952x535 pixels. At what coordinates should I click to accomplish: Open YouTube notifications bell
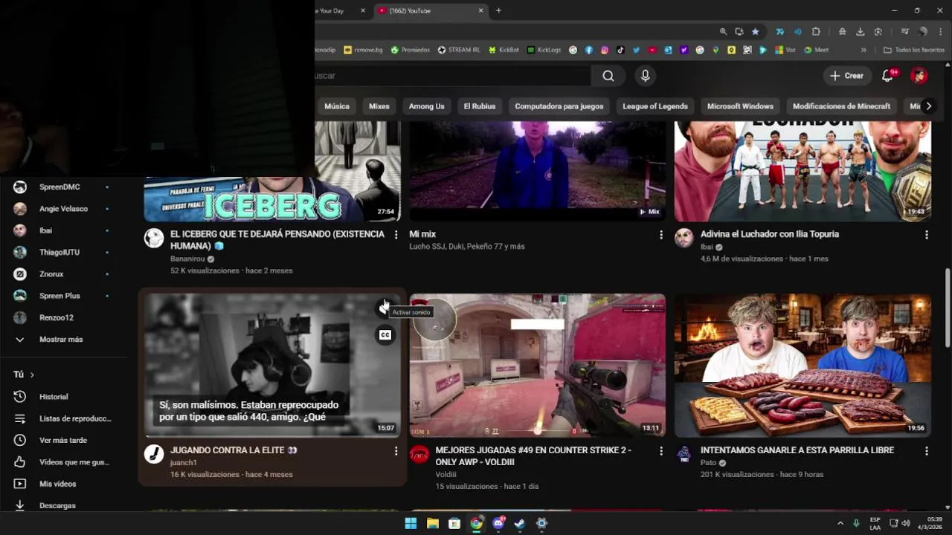coord(888,76)
